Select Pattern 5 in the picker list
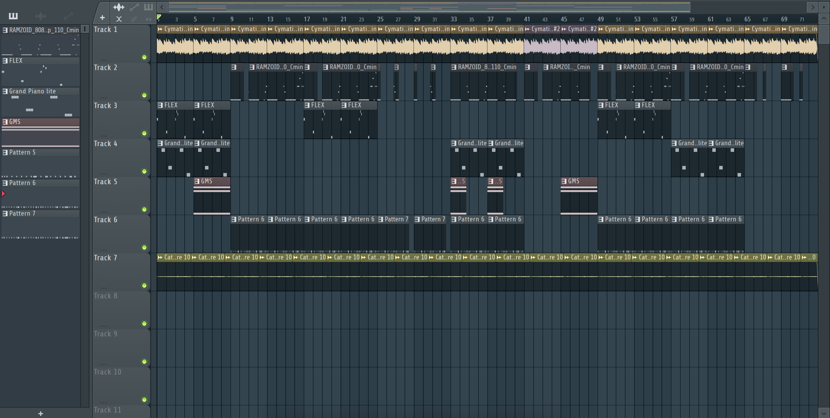Image resolution: width=830 pixels, height=418 pixels. [x=41, y=152]
